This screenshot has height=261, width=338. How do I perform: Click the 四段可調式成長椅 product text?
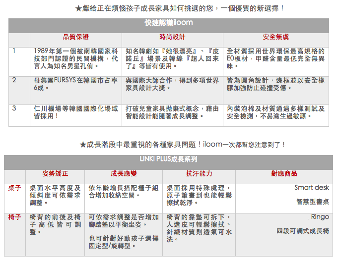(303, 231)
